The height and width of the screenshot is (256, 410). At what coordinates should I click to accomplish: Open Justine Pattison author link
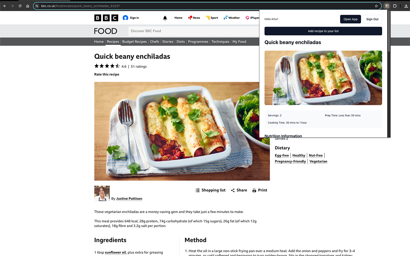coord(129,199)
